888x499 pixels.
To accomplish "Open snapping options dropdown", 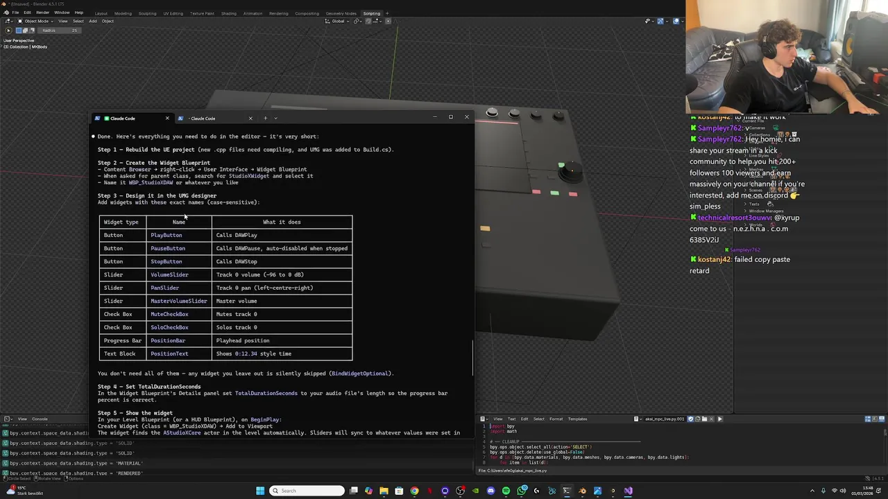I will [377, 21].
